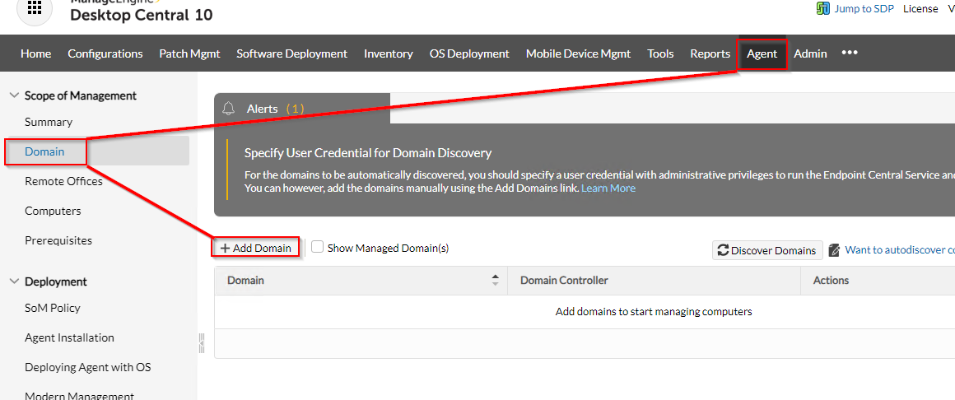Click the License link
The height and width of the screenshot is (400, 955).
[920, 8]
